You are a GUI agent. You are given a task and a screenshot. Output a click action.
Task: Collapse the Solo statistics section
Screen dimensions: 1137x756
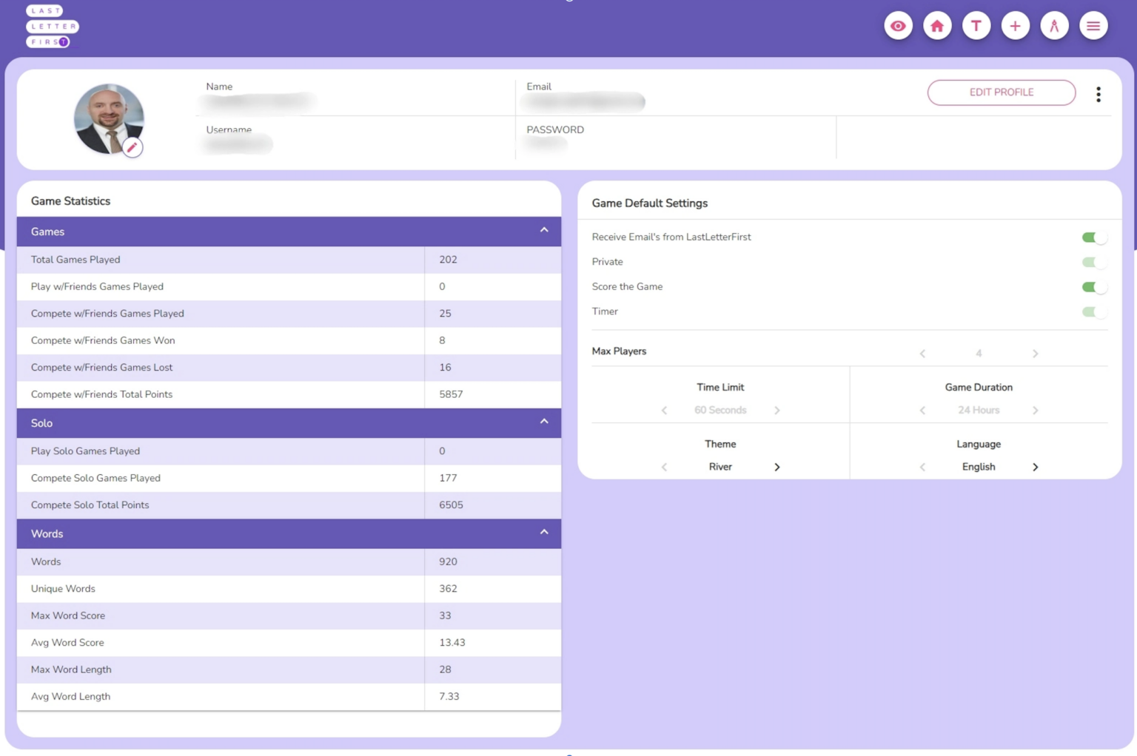coord(544,422)
